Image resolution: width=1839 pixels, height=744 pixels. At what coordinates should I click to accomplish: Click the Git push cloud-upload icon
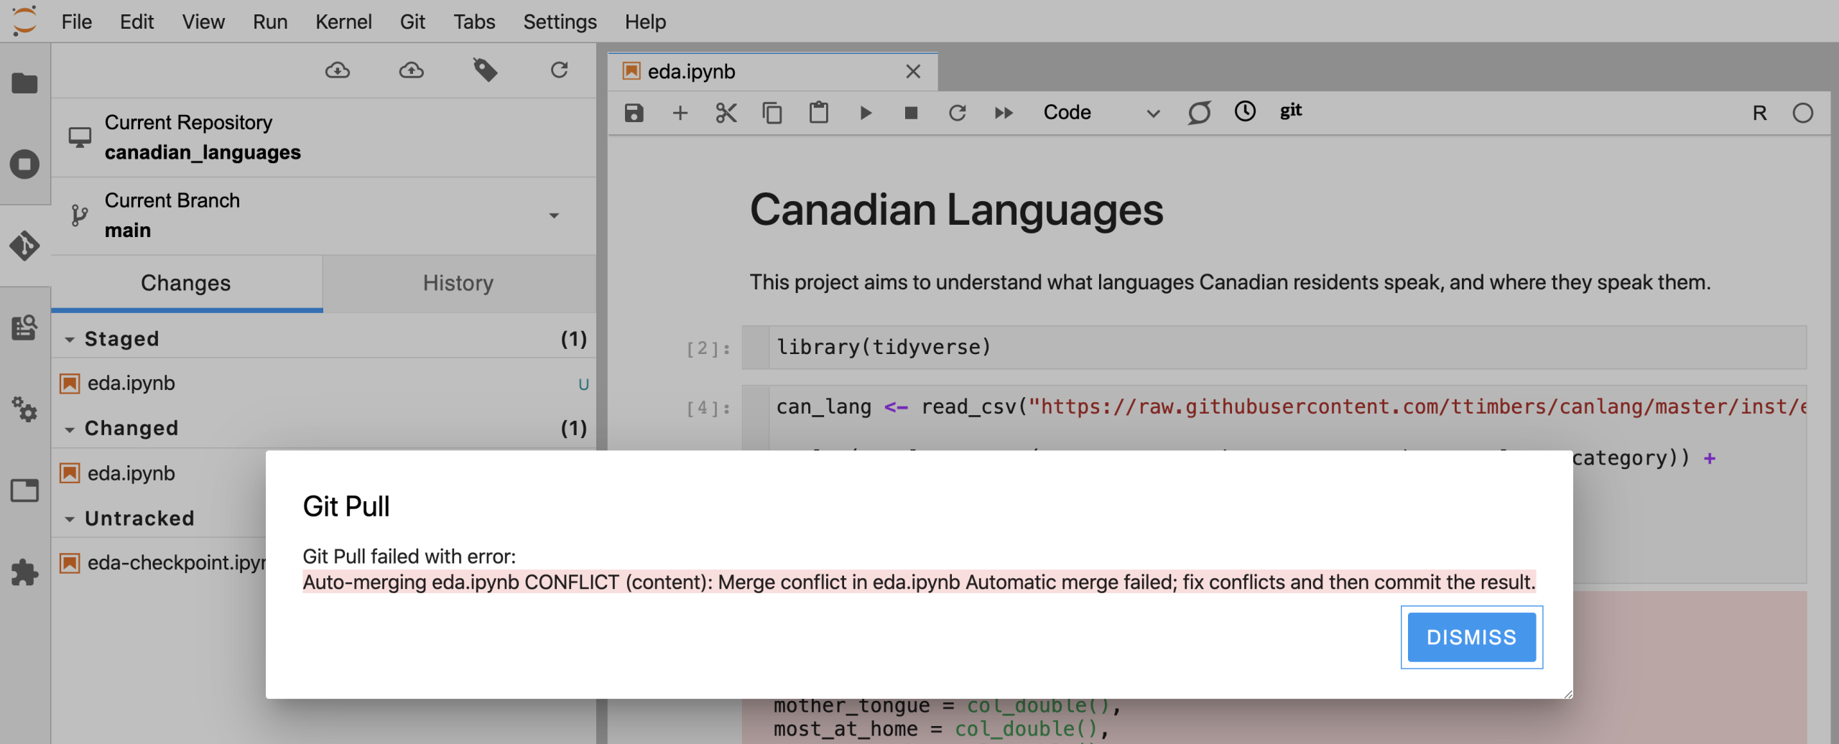click(x=411, y=70)
